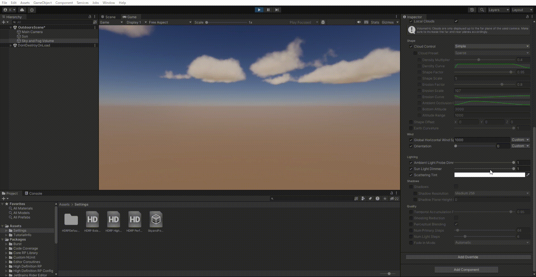Image resolution: width=536 pixels, height=277 pixels.
Task: Open the Cloud Control Simple dropdown
Action: 492,46
